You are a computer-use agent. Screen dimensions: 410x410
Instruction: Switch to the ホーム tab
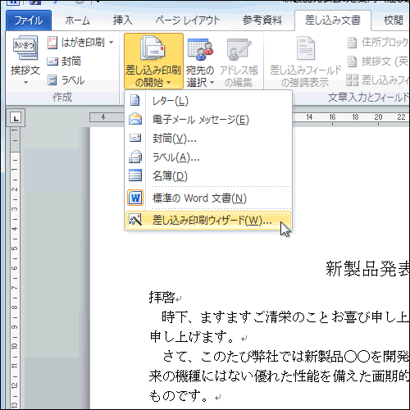tap(77, 20)
